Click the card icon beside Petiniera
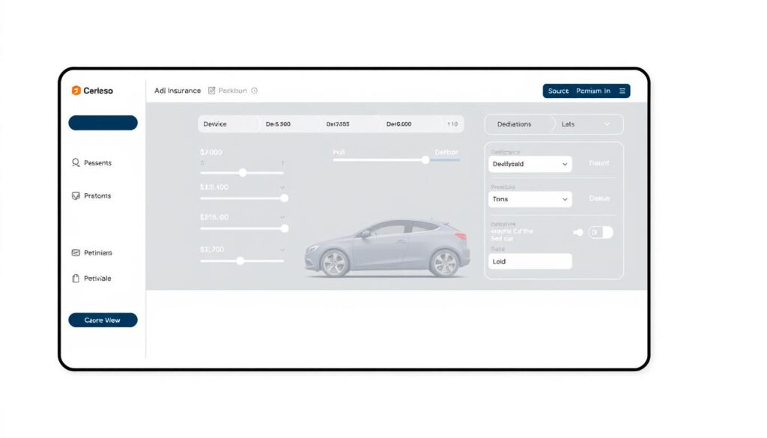767x438 pixels. pyautogui.click(x=76, y=253)
